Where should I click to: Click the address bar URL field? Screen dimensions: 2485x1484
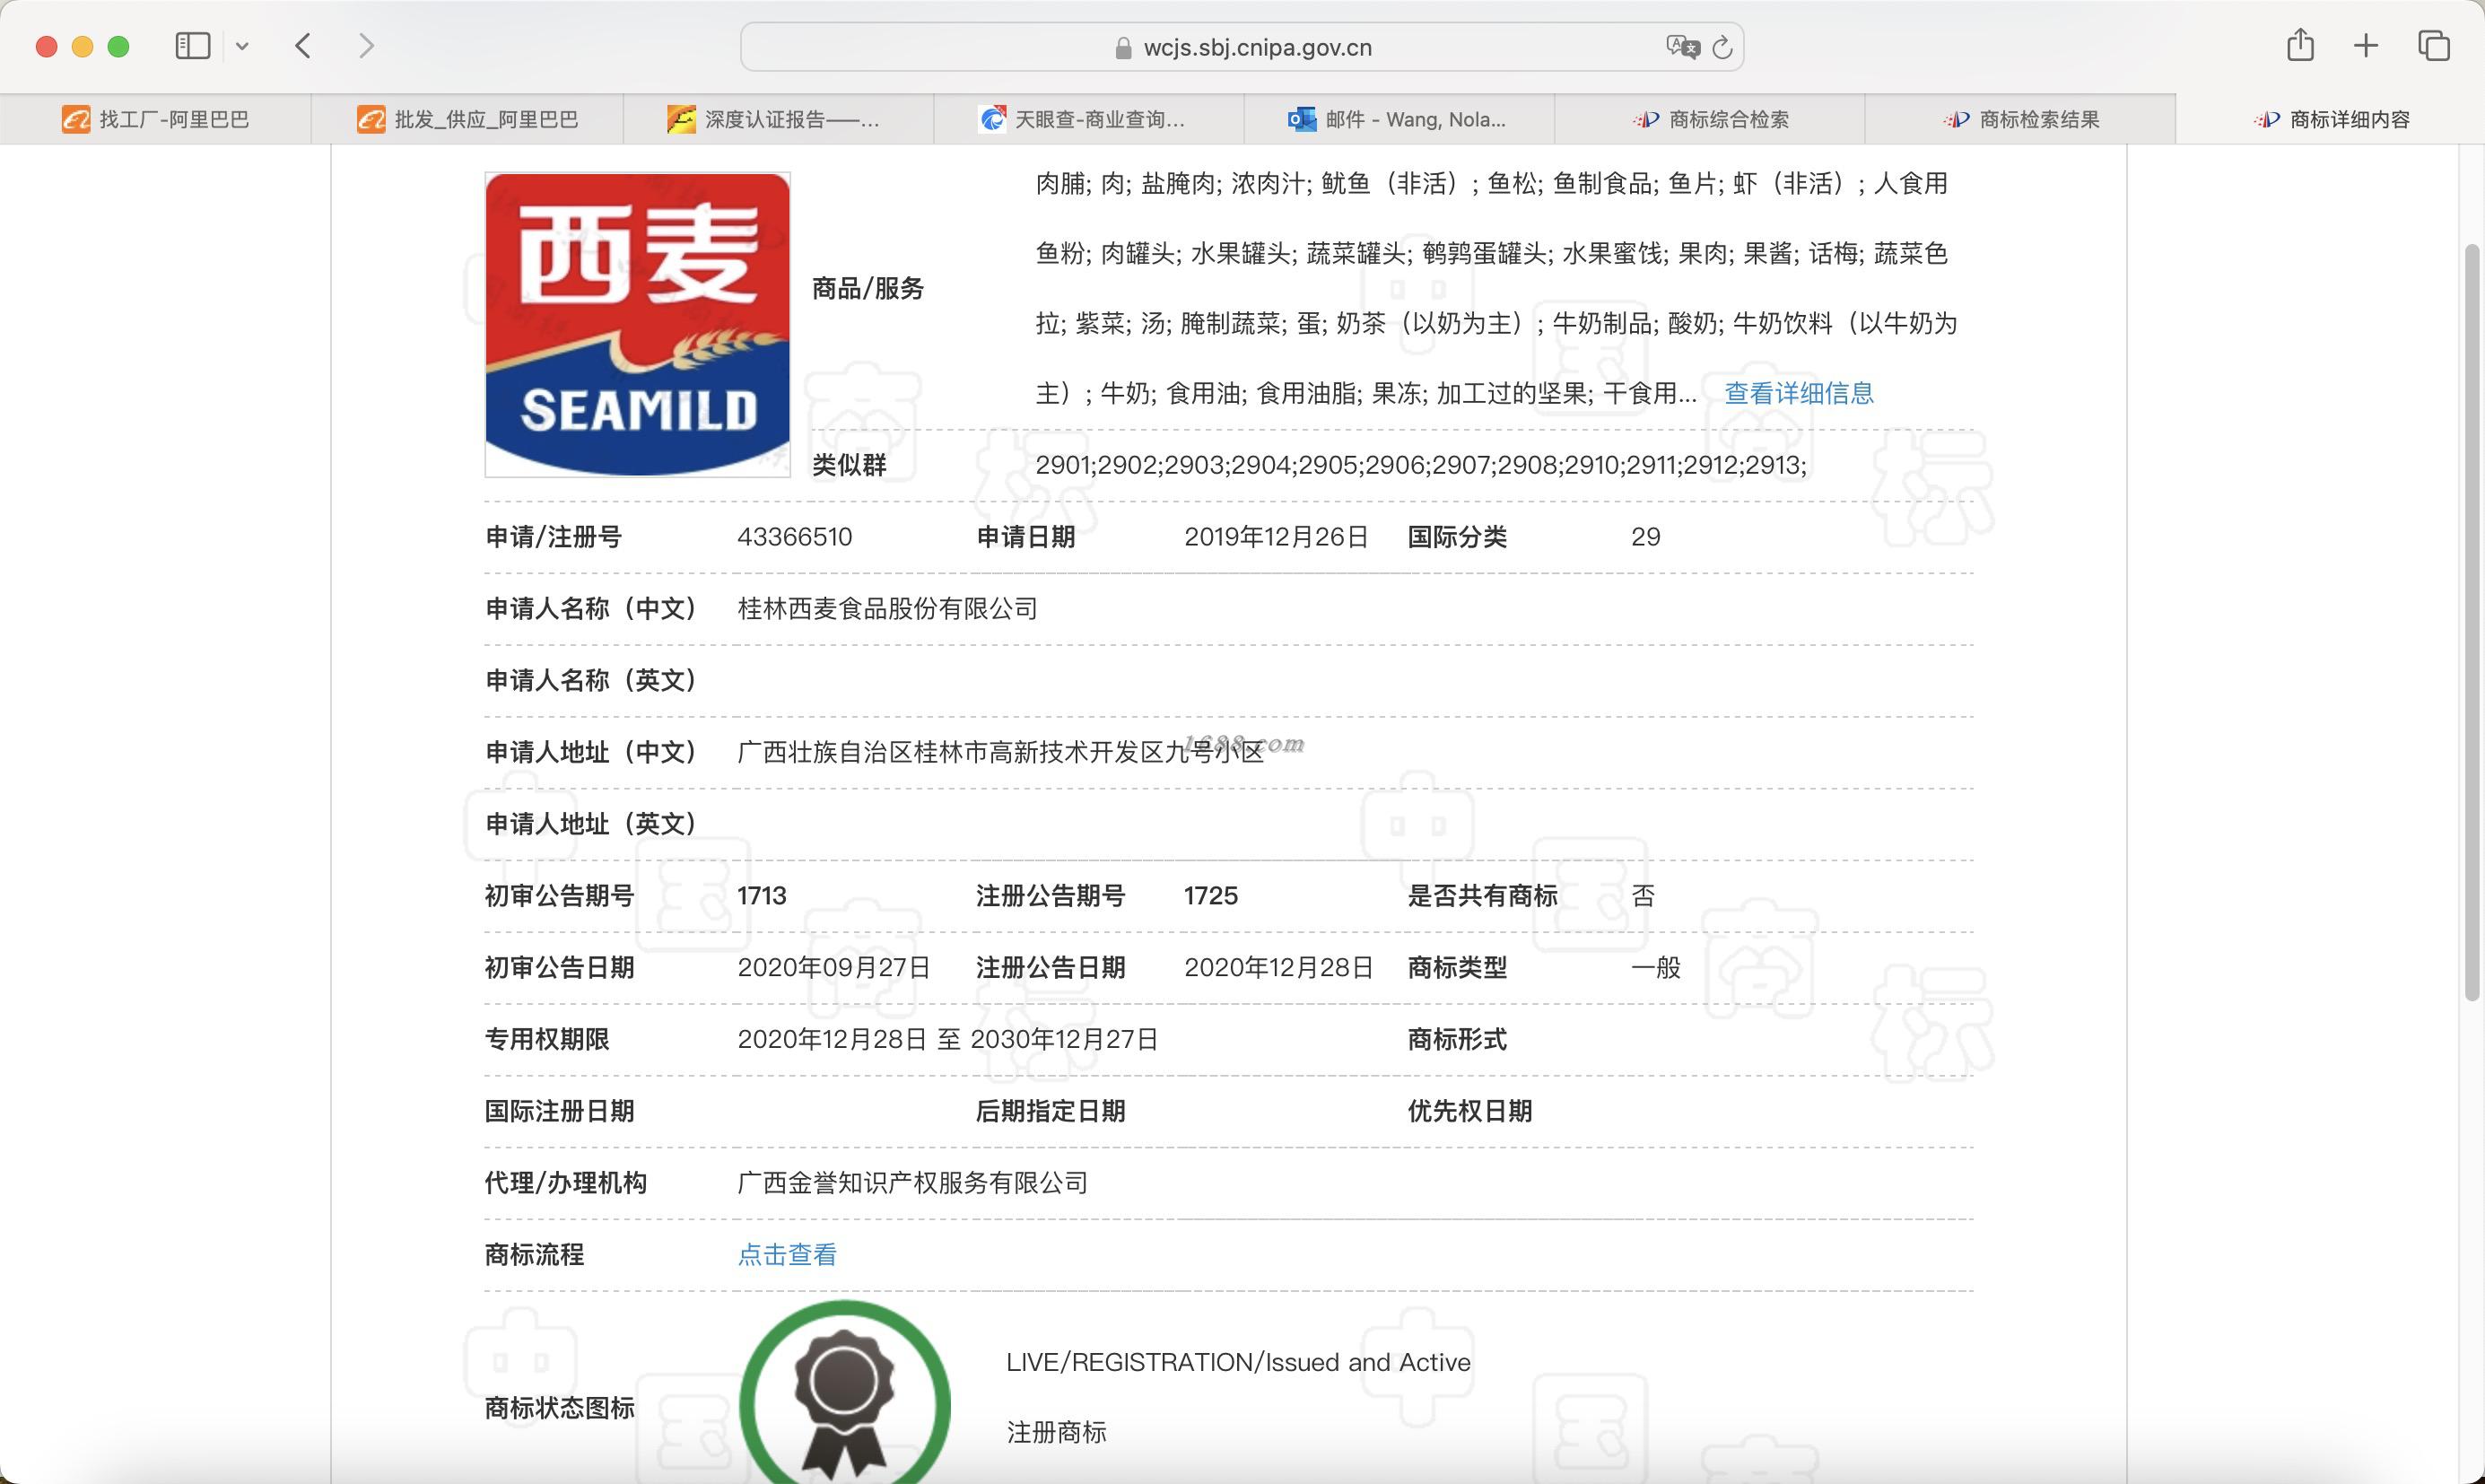[x=1255, y=47]
